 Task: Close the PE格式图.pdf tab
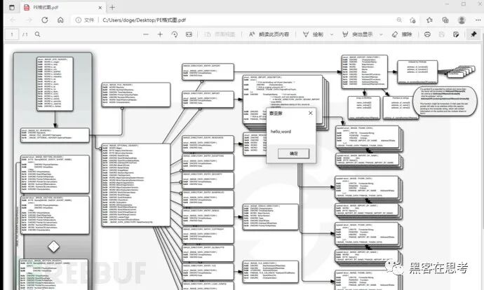(x=100, y=8)
